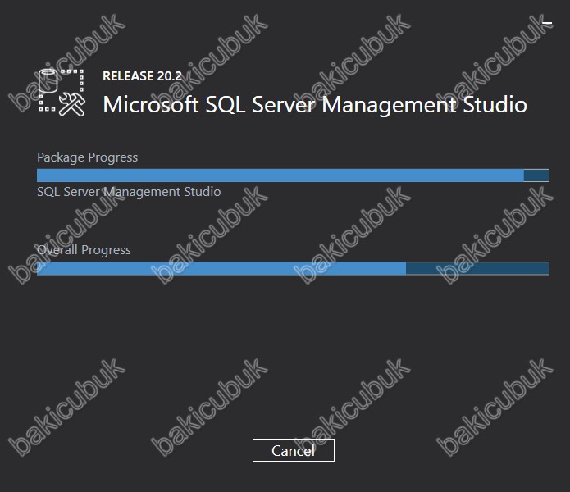Click the word Management in the large title

[x=389, y=106]
